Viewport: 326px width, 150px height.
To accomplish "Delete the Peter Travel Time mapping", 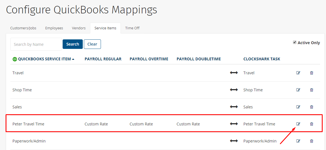I will tap(311, 124).
